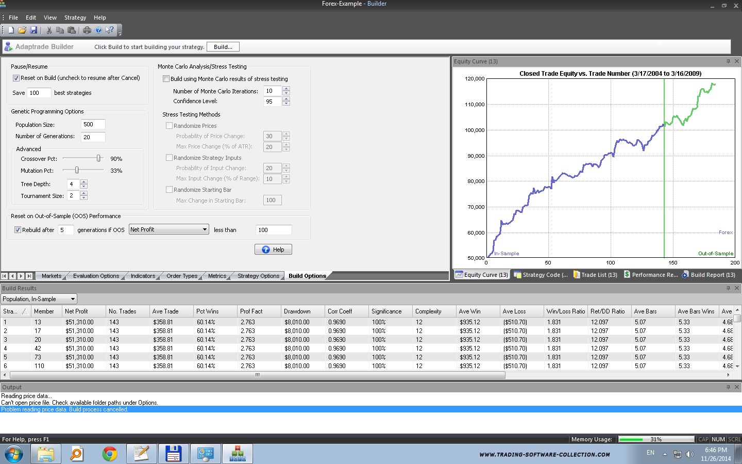Switch to the Indicators tab
742x464 pixels.
point(143,276)
